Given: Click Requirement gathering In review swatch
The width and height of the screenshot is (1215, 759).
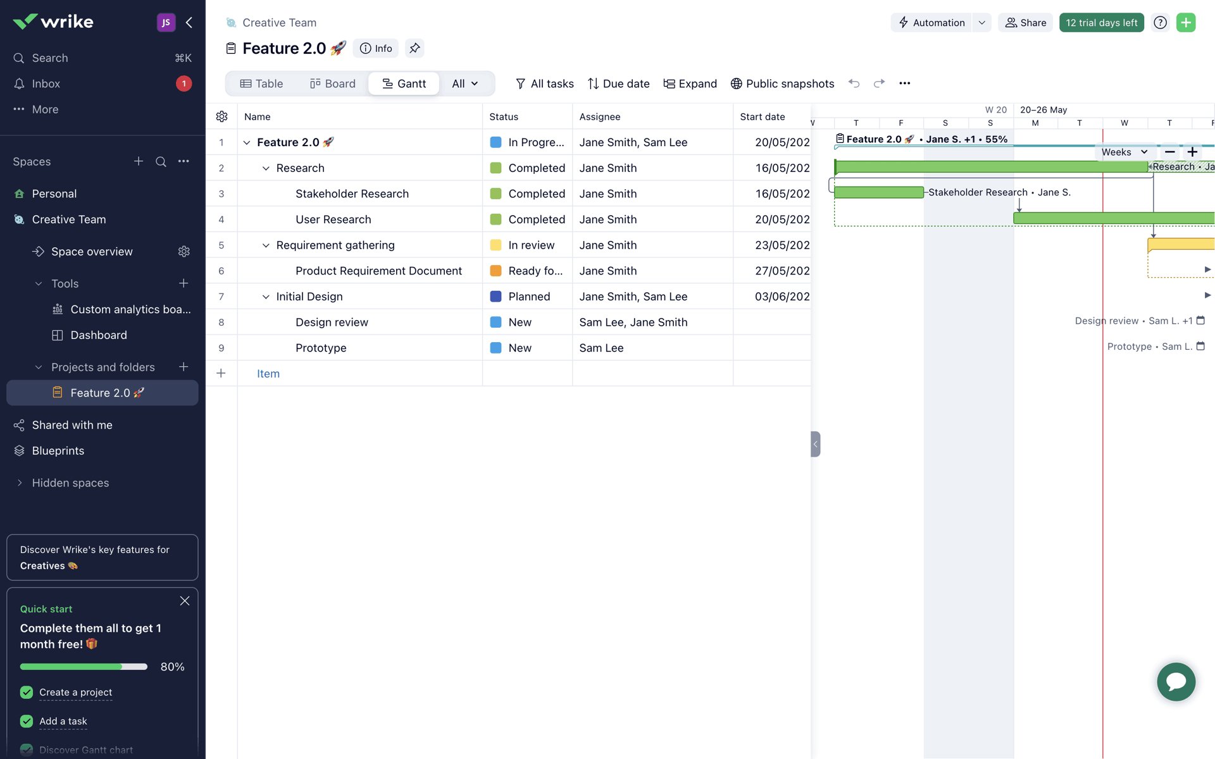Looking at the screenshot, I should [x=495, y=245].
